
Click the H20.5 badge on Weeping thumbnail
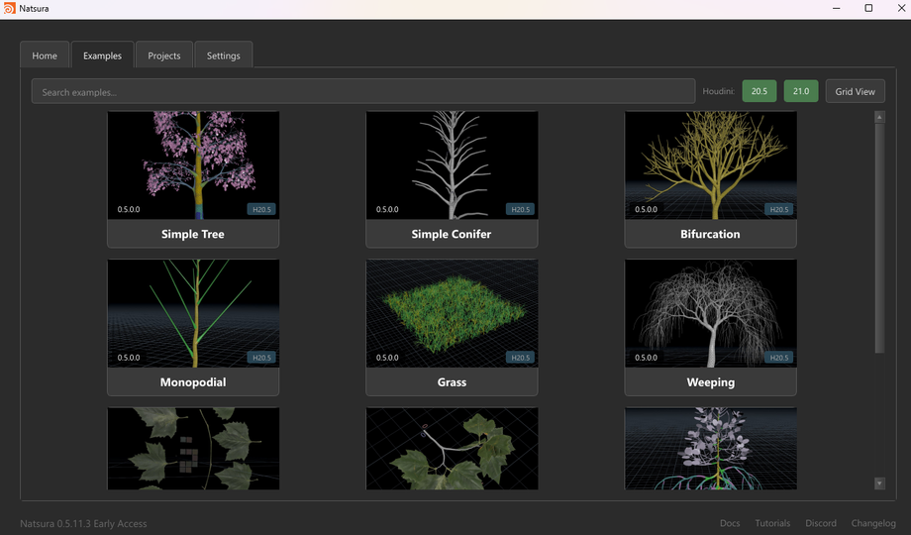(779, 358)
